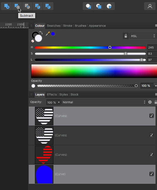Click the account person icon
The width and height of the screenshot is (157, 190).
pos(150,6)
